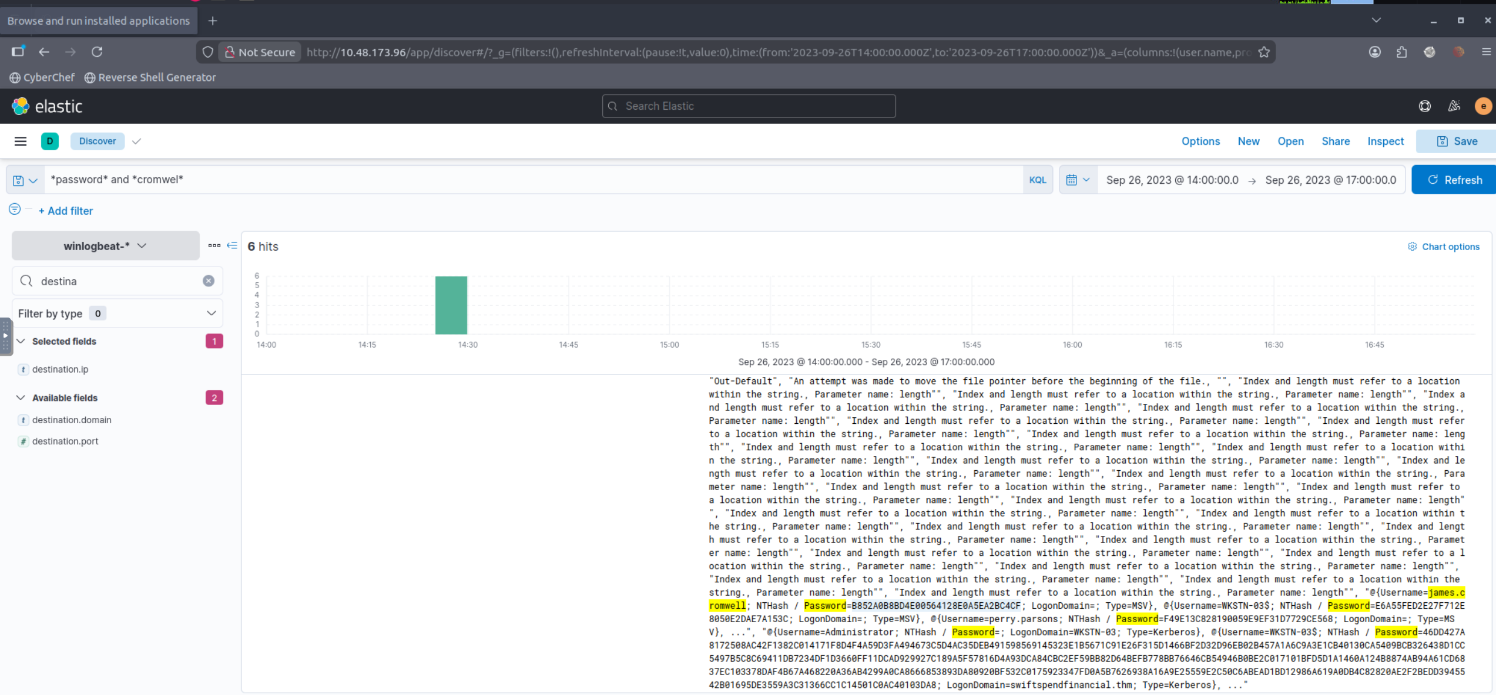1496x695 pixels.
Task: Collapse the fields sidebar arrow icon
Action: 232,245
